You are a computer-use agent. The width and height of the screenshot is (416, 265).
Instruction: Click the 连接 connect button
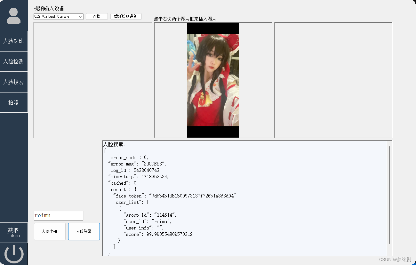[x=97, y=16]
